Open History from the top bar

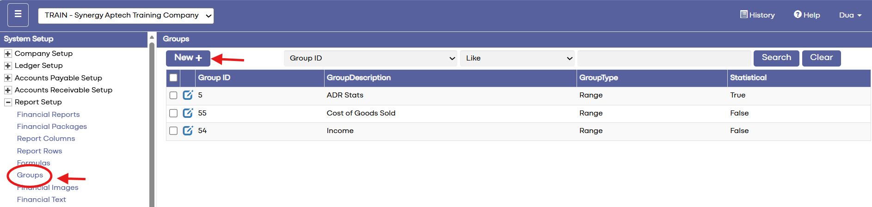click(x=757, y=15)
